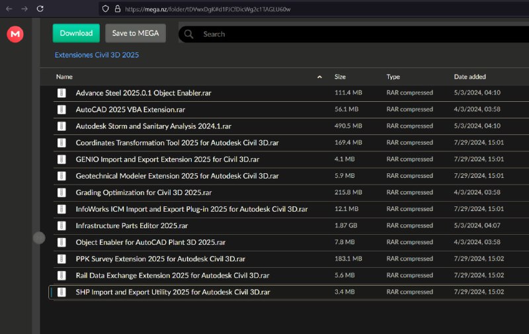Click archive icon of Object Enabler Plant 3D row

coord(61,242)
